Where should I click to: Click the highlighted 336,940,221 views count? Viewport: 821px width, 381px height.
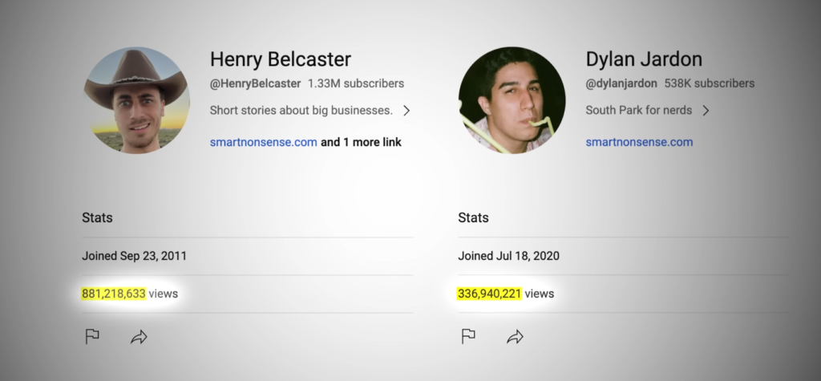click(490, 294)
